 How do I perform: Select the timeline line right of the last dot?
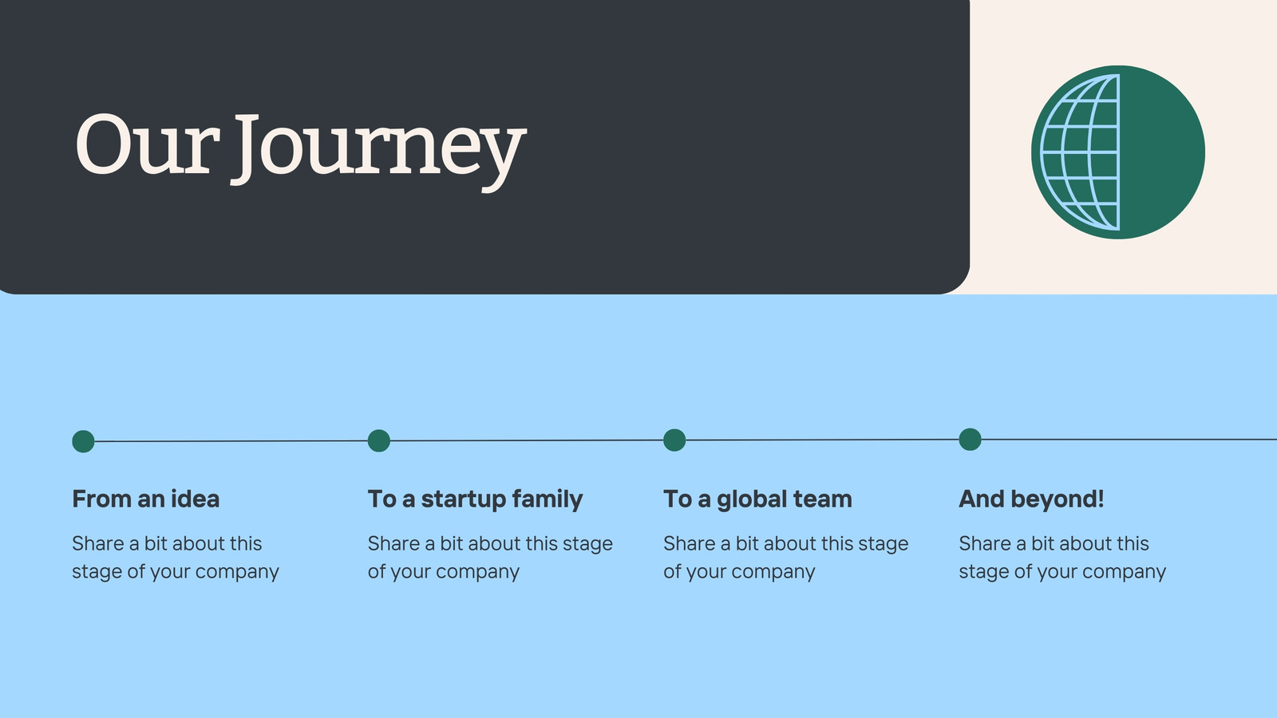pyautogui.click(x=1129, y=439)
